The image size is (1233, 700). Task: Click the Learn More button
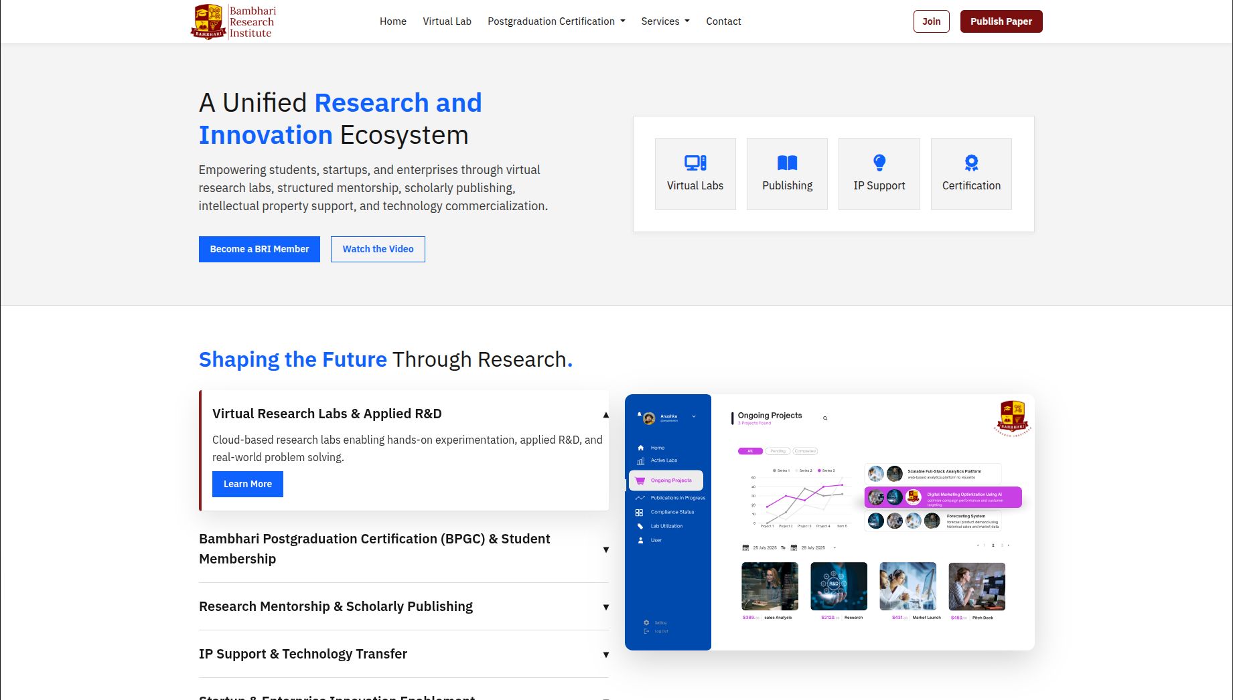(247, 484)
